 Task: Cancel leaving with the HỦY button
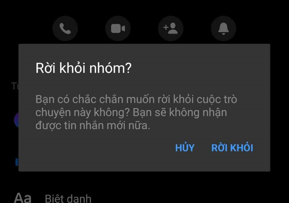[185, 148]
